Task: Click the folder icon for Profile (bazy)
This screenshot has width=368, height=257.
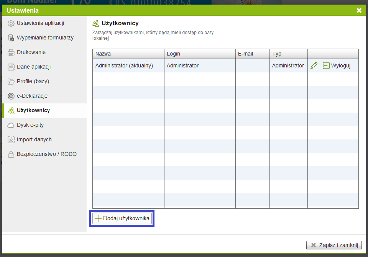Action: [x=11, y=82]
